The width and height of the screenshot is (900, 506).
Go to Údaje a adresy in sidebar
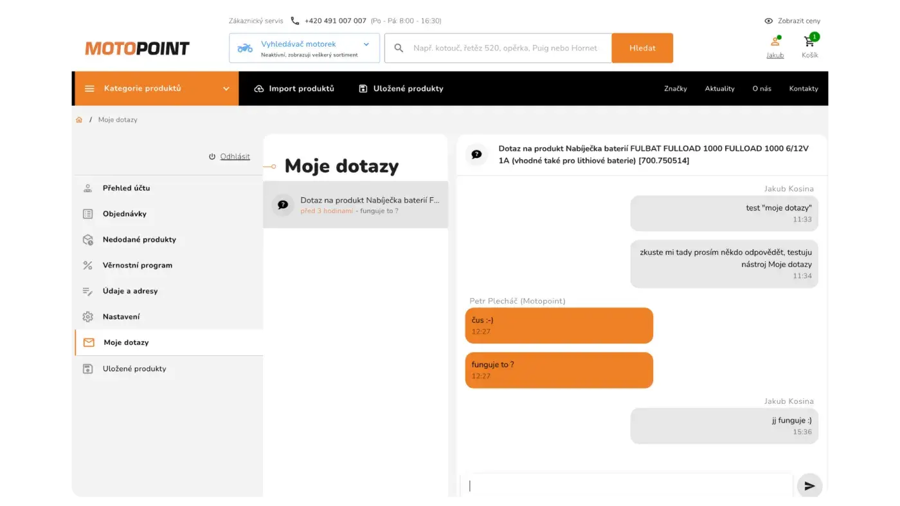click(x=130, y=291)
